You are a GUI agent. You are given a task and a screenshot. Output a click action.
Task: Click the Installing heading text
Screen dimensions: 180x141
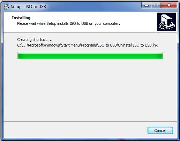pos(21,18)
